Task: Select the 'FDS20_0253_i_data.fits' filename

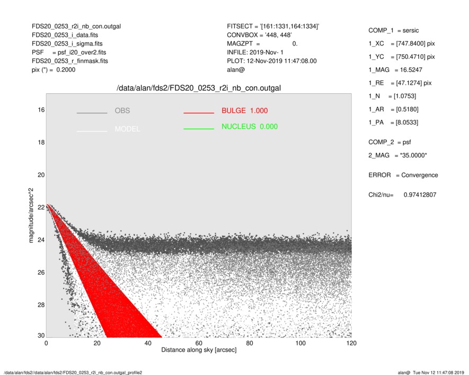Action: point(65,35)
